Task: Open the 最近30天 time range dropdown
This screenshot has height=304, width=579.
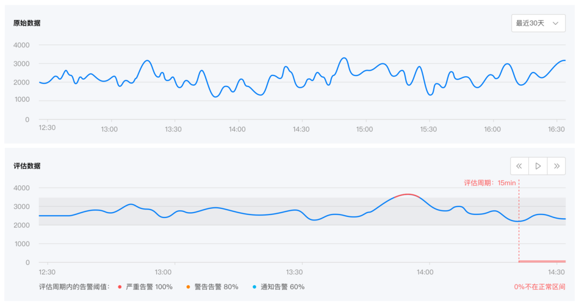Action: tap(538, 23)
